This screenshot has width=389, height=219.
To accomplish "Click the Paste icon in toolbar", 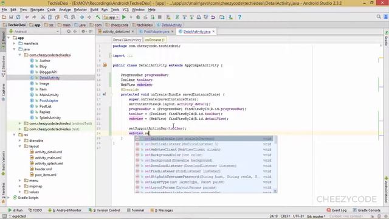I will (x=57, y=17).
